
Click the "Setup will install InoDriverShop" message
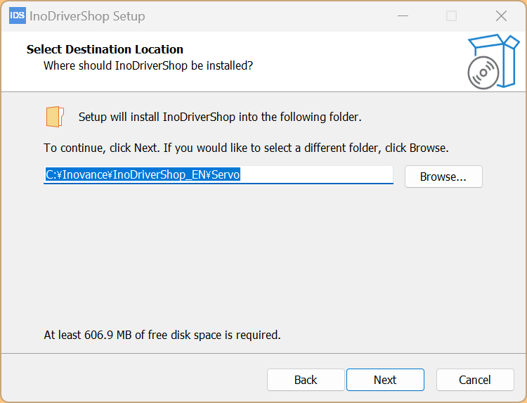tap(220, 117)
